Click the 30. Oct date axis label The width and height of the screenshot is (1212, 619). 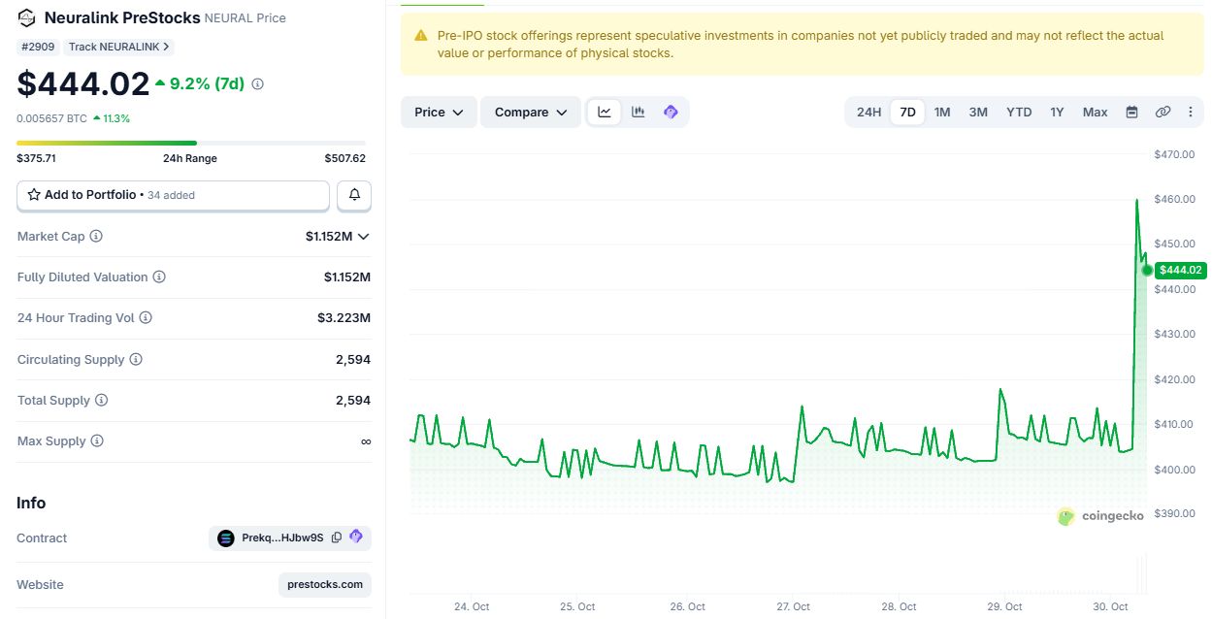point(1111,607)
